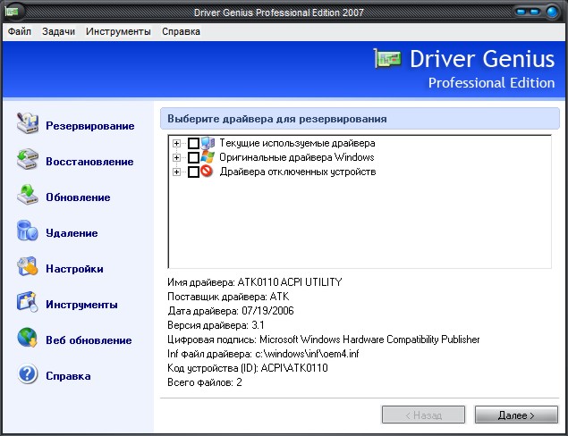The width and height of the screenshot is (568, 436).
Task: Open the Файл menu
Action: pos(20,31)
